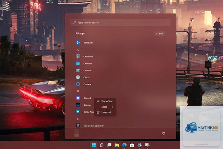Screen dimensions: 223x149
Task: Click the 'Calendar' label
Action: (88, 64)
